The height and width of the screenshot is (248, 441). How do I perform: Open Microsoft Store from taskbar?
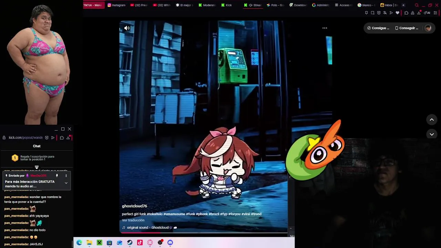pos(109,242)
